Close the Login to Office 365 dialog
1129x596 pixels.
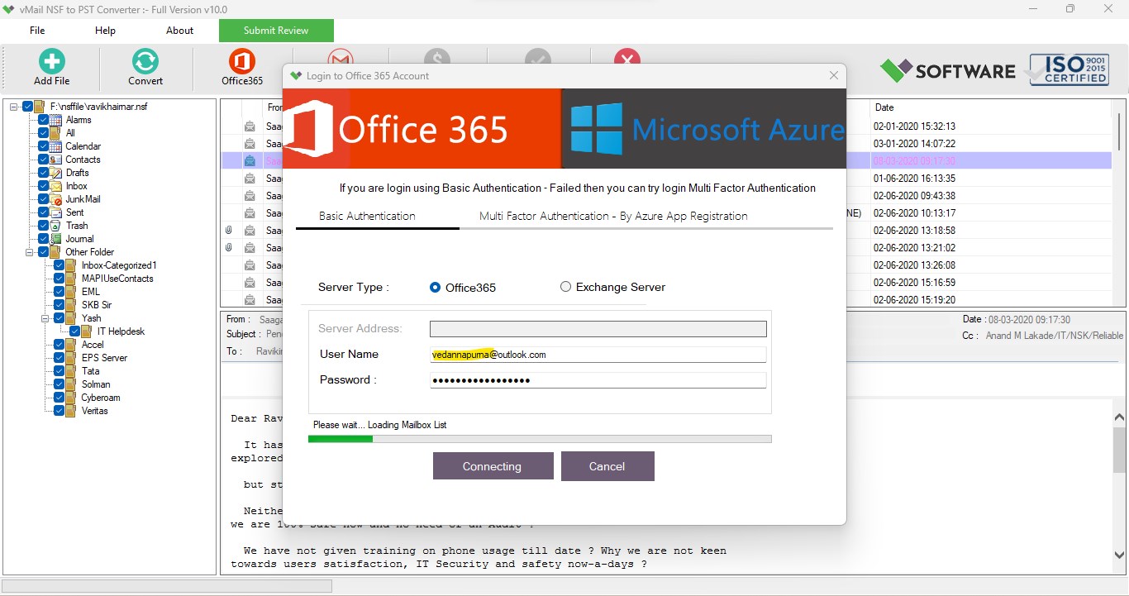point(833,75)
